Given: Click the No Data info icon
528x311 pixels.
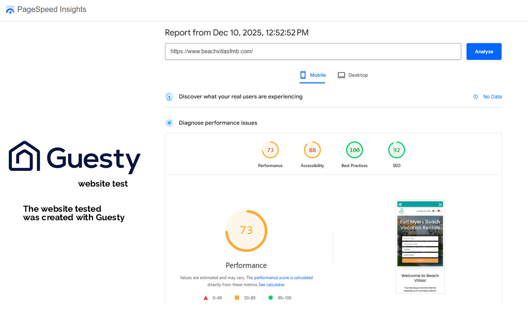Looking at the screenshot, I should [x=476, y=97].
